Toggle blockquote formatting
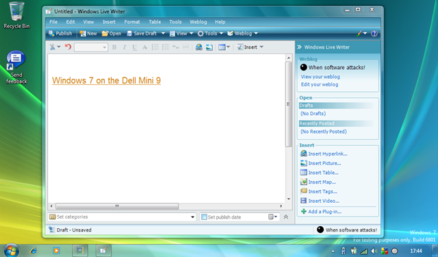This screenshot has width=438, height=257. click(175, 47)
